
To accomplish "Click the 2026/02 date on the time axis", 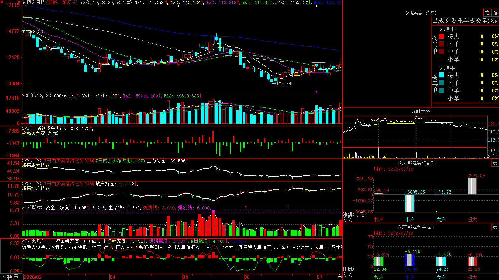I will (33, 277).
